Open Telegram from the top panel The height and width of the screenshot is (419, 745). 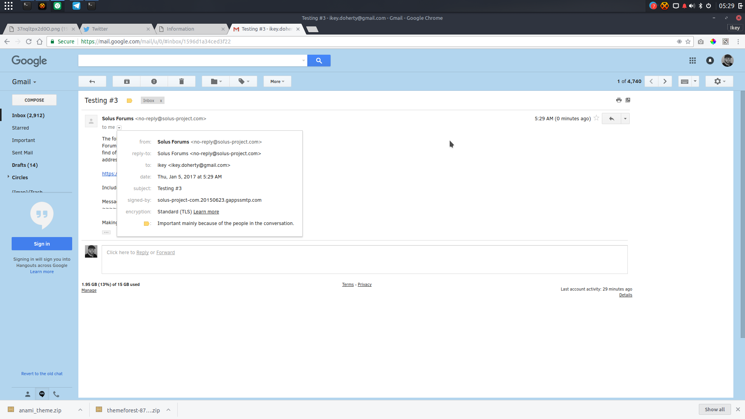click(x=76, y=6)
